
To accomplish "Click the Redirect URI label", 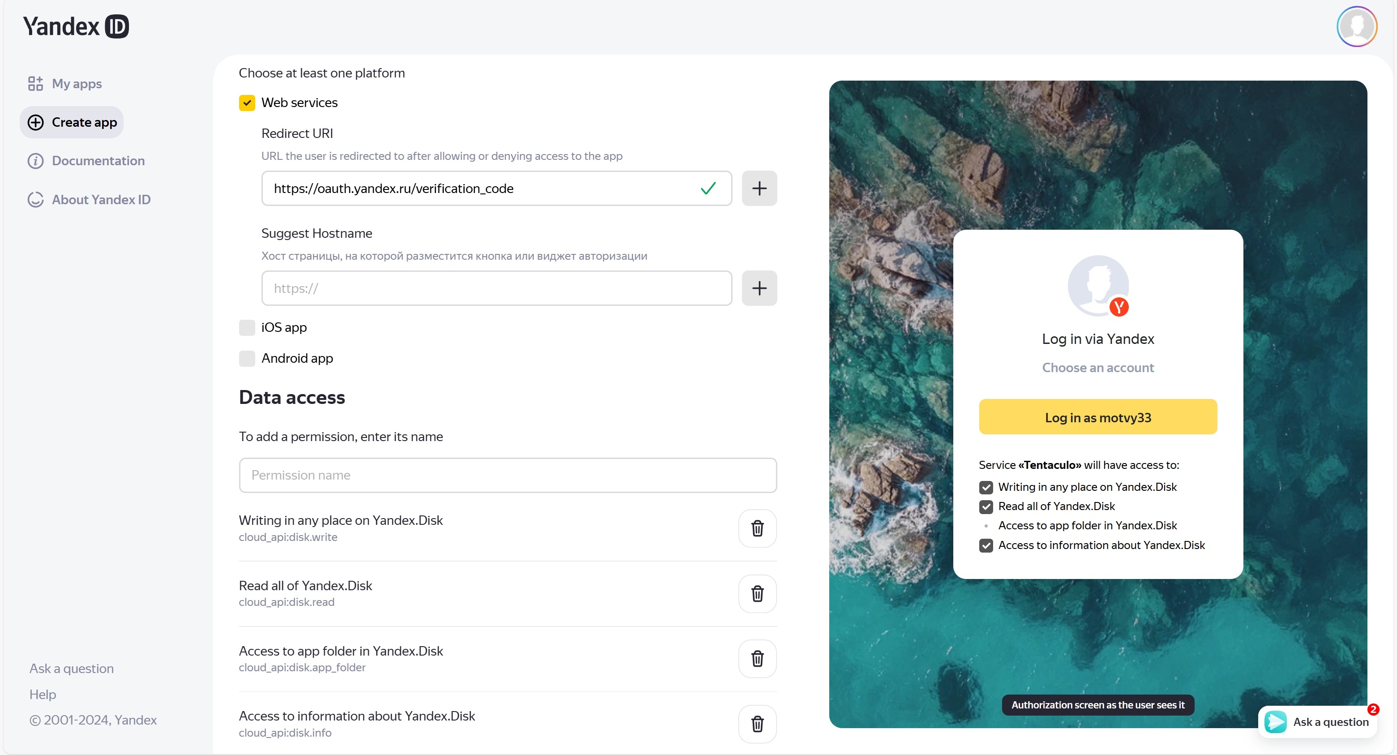I will click(297, 133).
